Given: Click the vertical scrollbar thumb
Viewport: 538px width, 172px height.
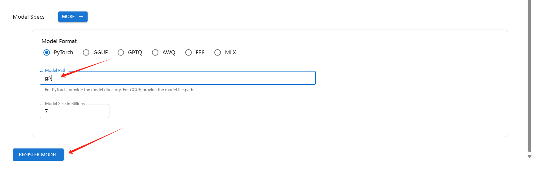Looking at the screenshot, I should [x=530, y=75].
